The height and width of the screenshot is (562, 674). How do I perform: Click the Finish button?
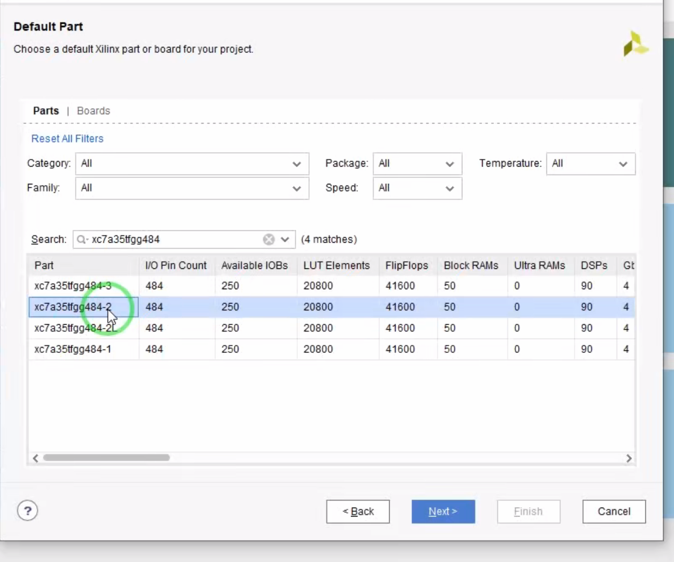tap(529, 512)
